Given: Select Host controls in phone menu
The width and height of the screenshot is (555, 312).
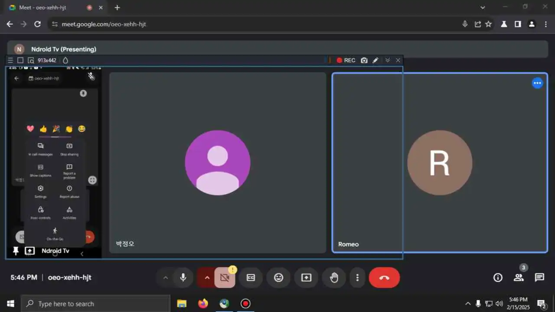Looking at the screenshot, I should point(41,213).
